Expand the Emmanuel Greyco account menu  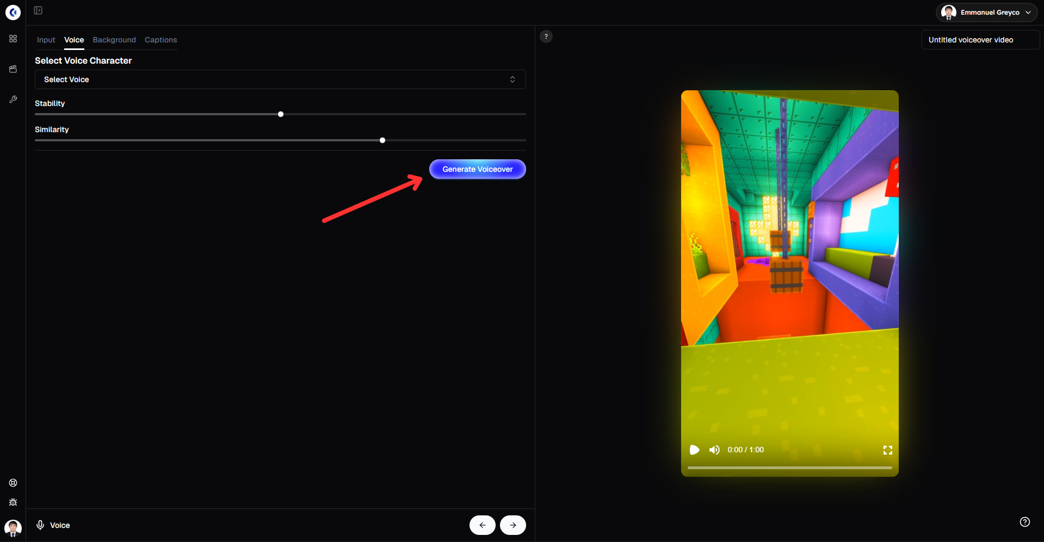click(x=987, y=13)
